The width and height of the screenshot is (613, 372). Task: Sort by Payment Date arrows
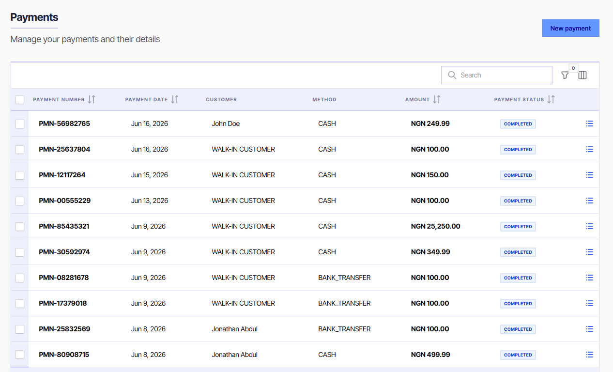[175, 99]
